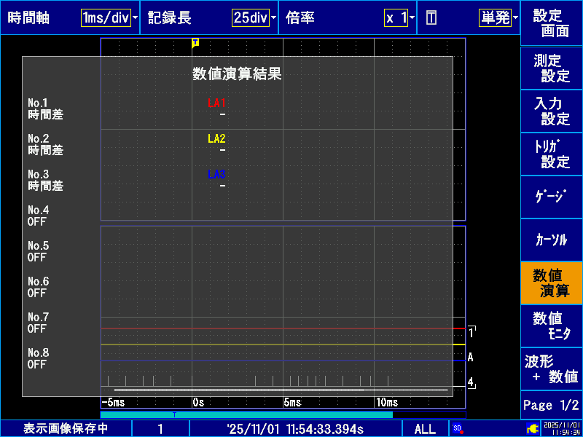Open the 設定画面 settings menu
Image resolution: width=583 pixels, height=437 pixels.
(552, 23)
